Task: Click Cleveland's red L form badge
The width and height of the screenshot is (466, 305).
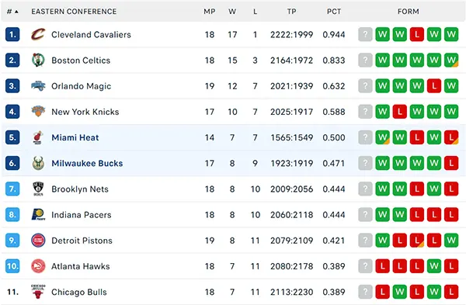Action: [416, 34]
